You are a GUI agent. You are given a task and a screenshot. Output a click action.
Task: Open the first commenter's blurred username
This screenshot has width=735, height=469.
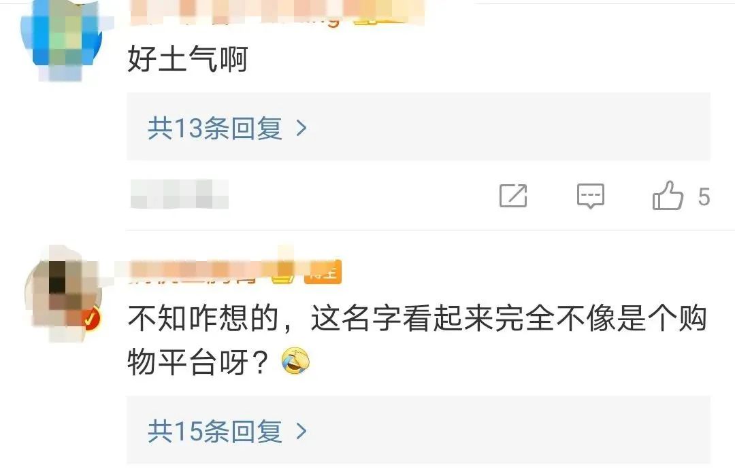(x=234, y=14)
